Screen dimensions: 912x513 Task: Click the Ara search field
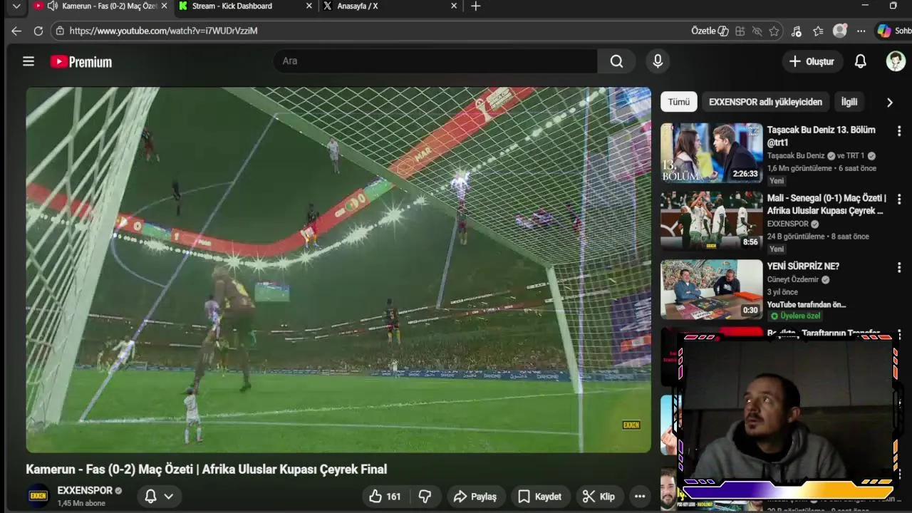pos(436,61)
